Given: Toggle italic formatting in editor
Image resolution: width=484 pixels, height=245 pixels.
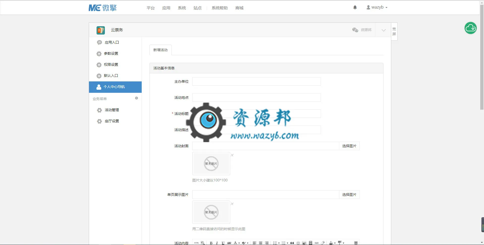Looking at the screenshot, I should click(217, 243).
